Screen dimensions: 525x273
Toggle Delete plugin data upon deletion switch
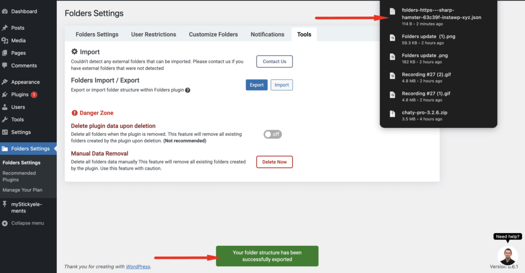click(272, 134)
